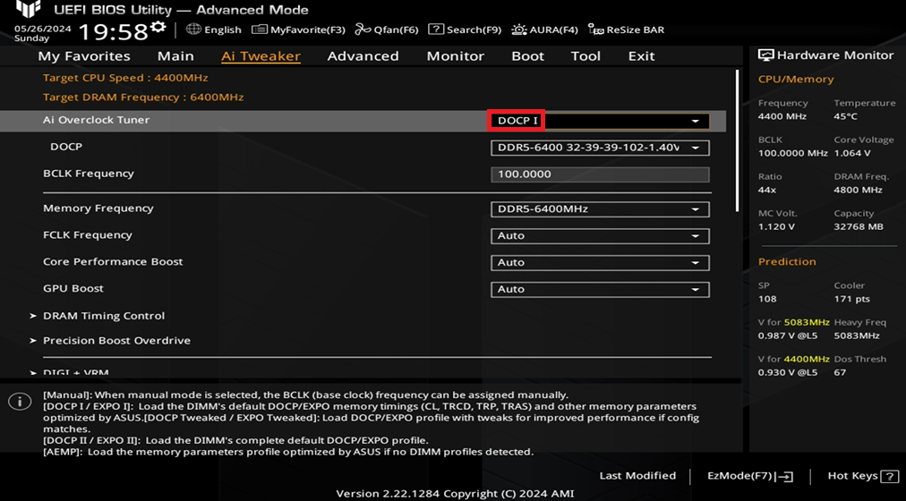Click the Hot Keys label

click(853, 476)
